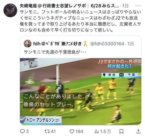Click the view count 1.5万
The height and width of the screenshot is (136, 145).
click(105, 131)
